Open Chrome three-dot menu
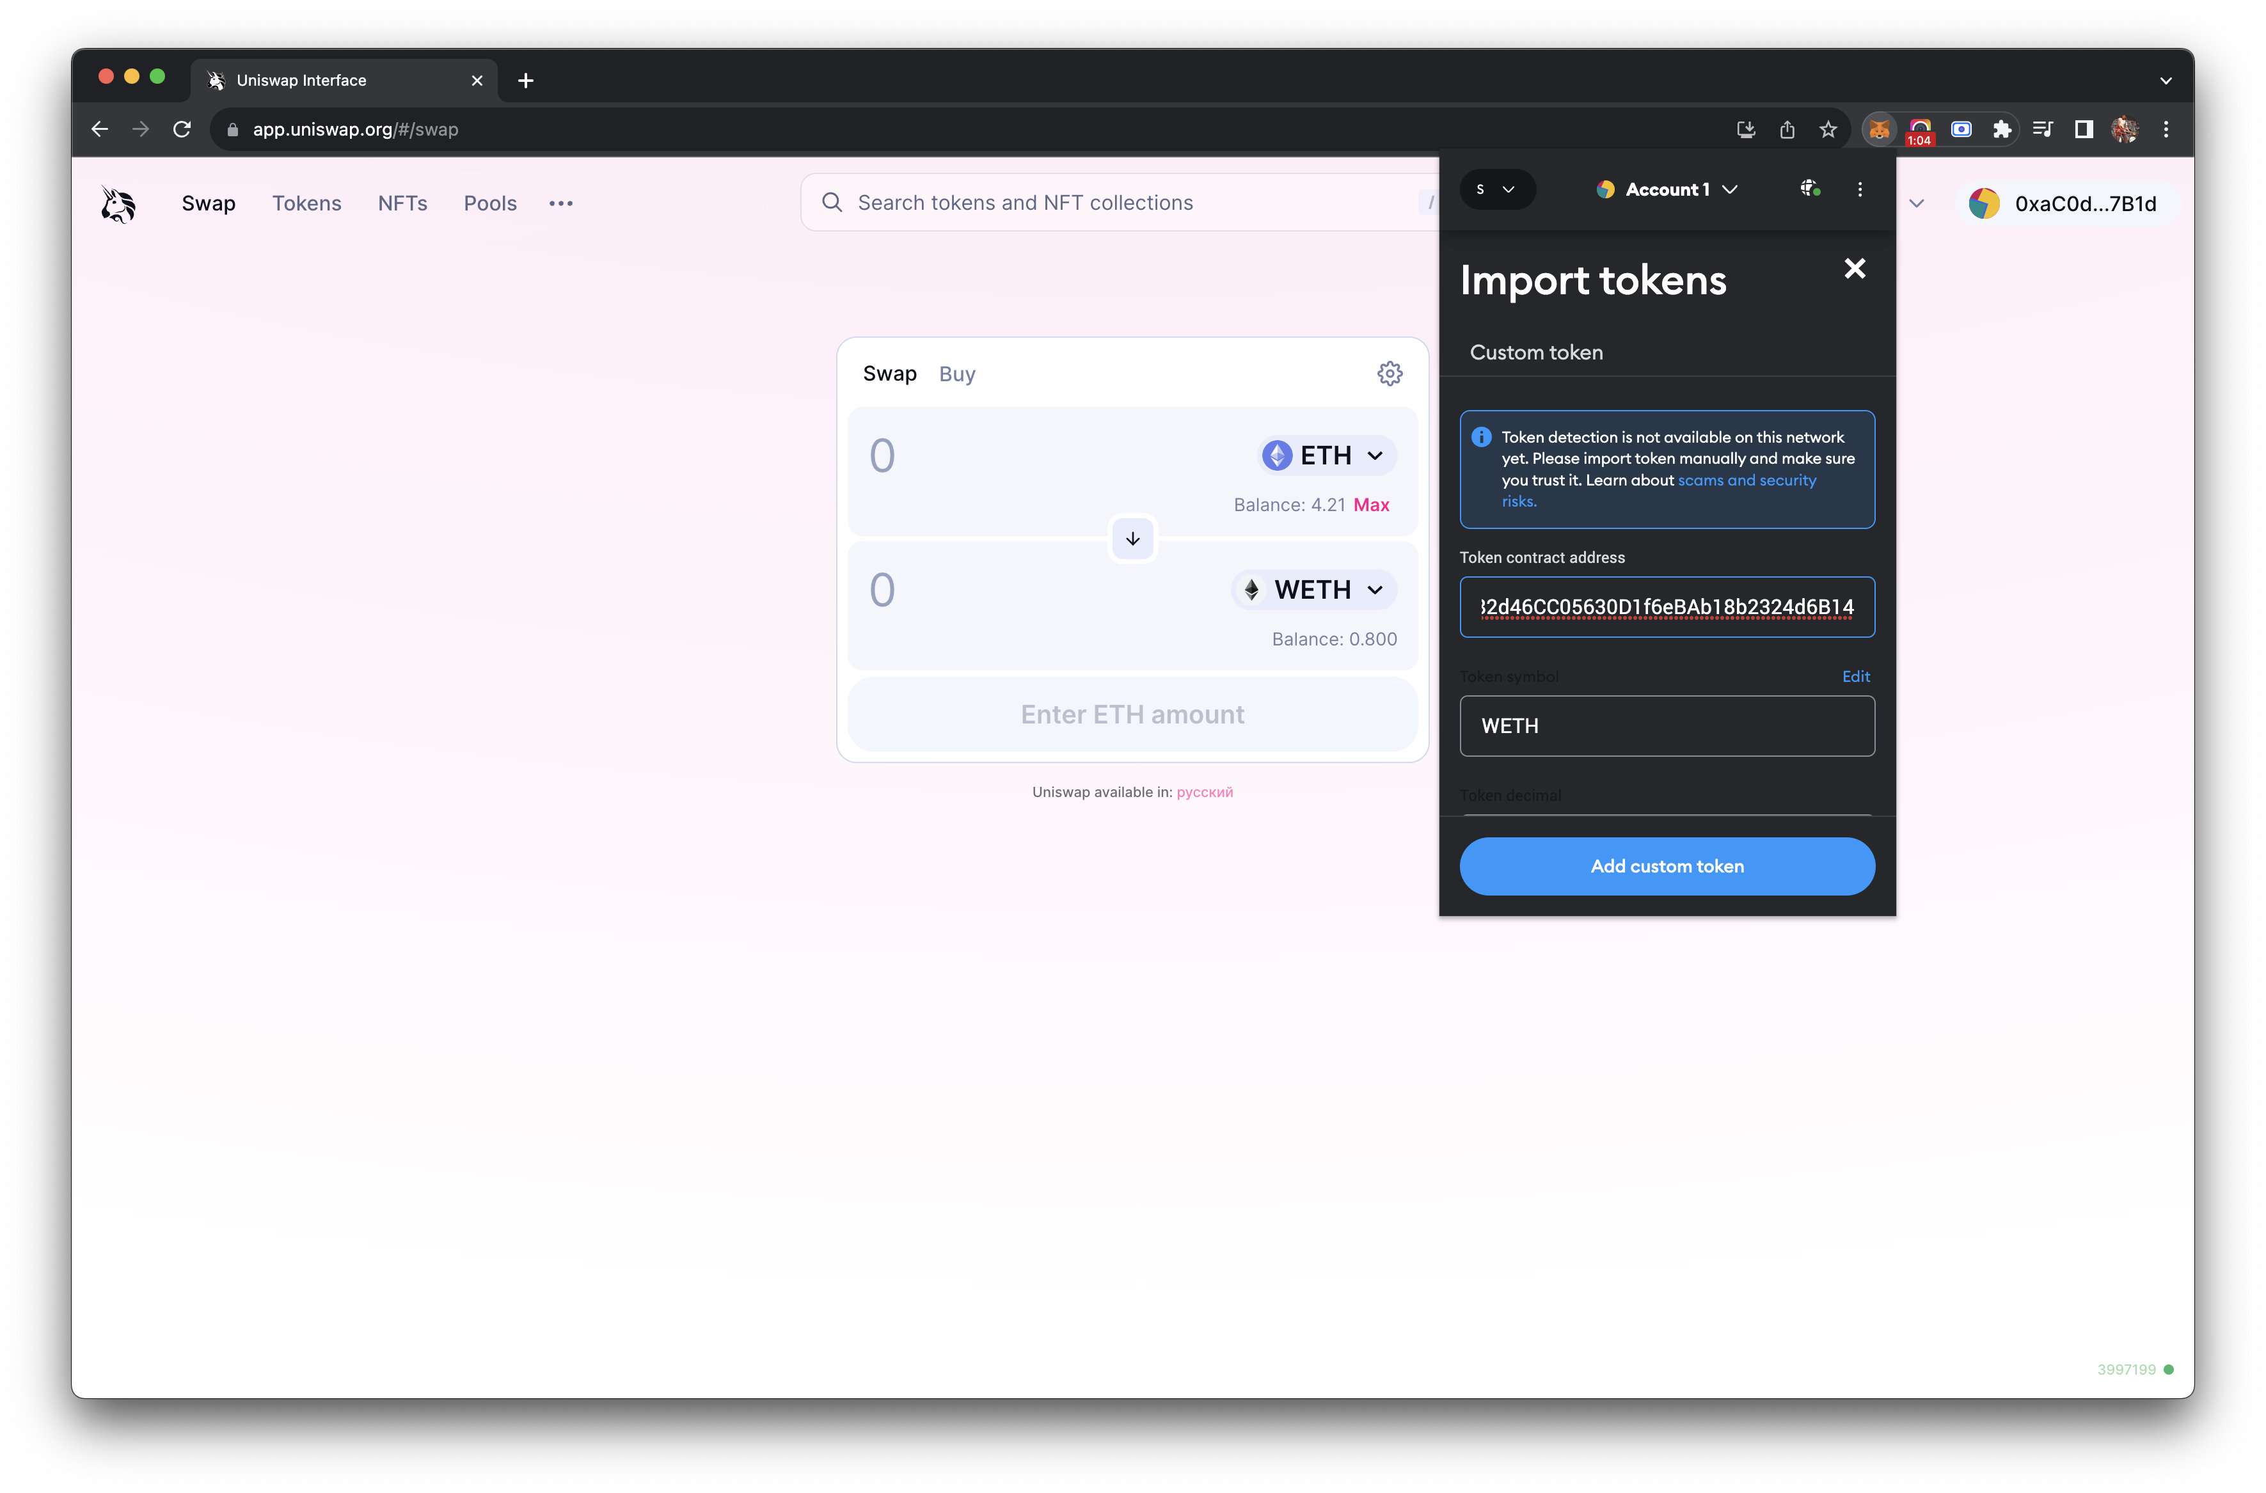The width and height of the screenshot is (2266, 1493). click(x=2166, y=129)
